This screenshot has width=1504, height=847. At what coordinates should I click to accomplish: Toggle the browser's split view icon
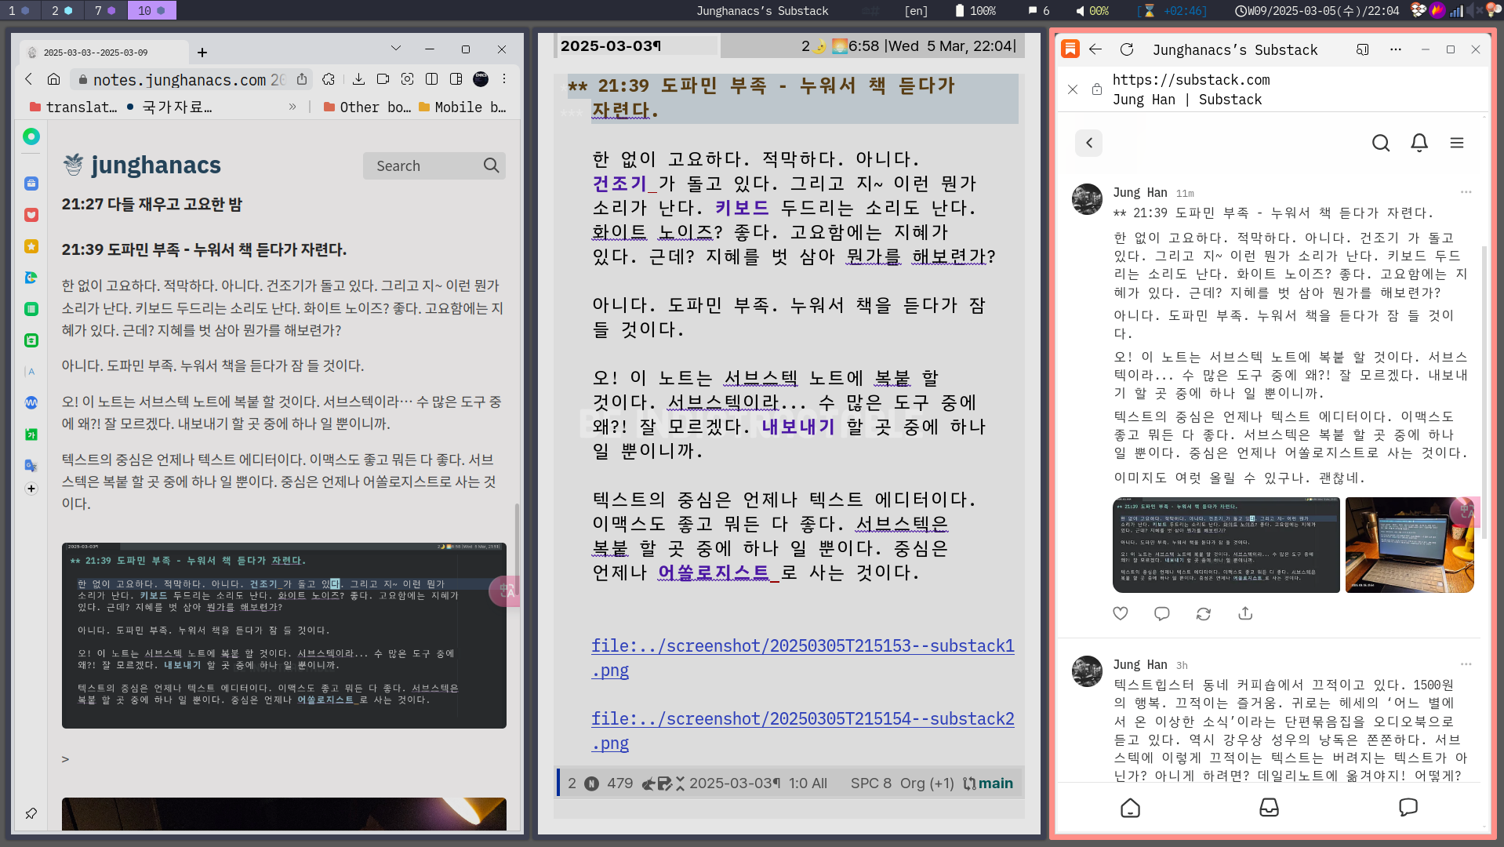[x=431, y=79]
